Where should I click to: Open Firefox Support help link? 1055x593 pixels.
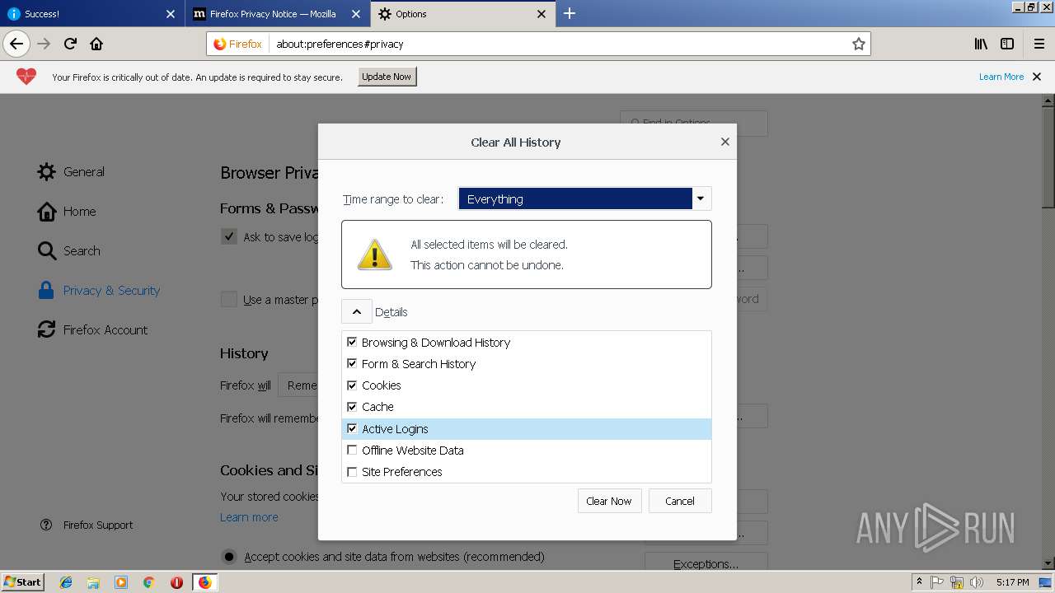[87, 525]
